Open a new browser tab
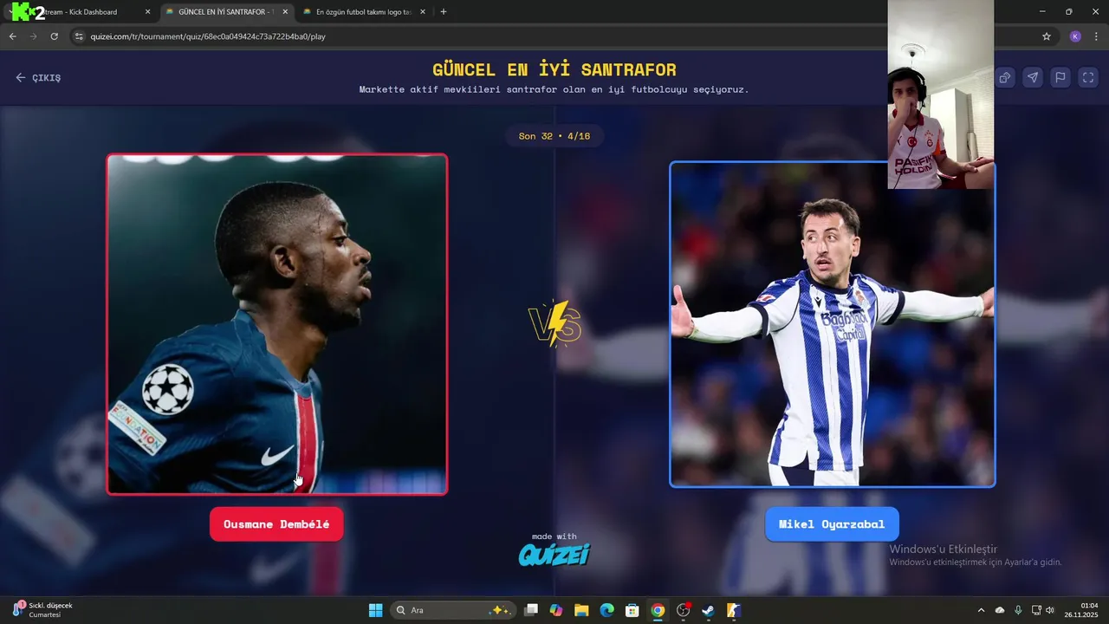 [444, 12]
